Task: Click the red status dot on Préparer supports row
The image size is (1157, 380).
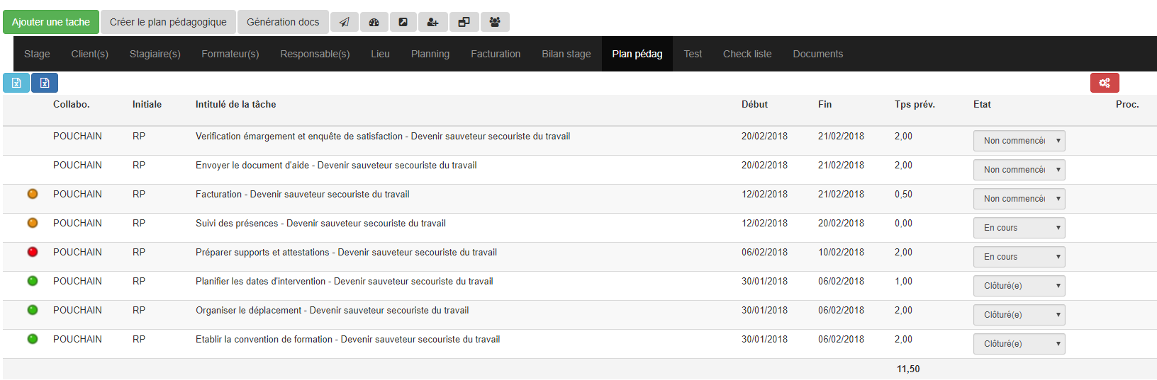Action: point(33,252)
